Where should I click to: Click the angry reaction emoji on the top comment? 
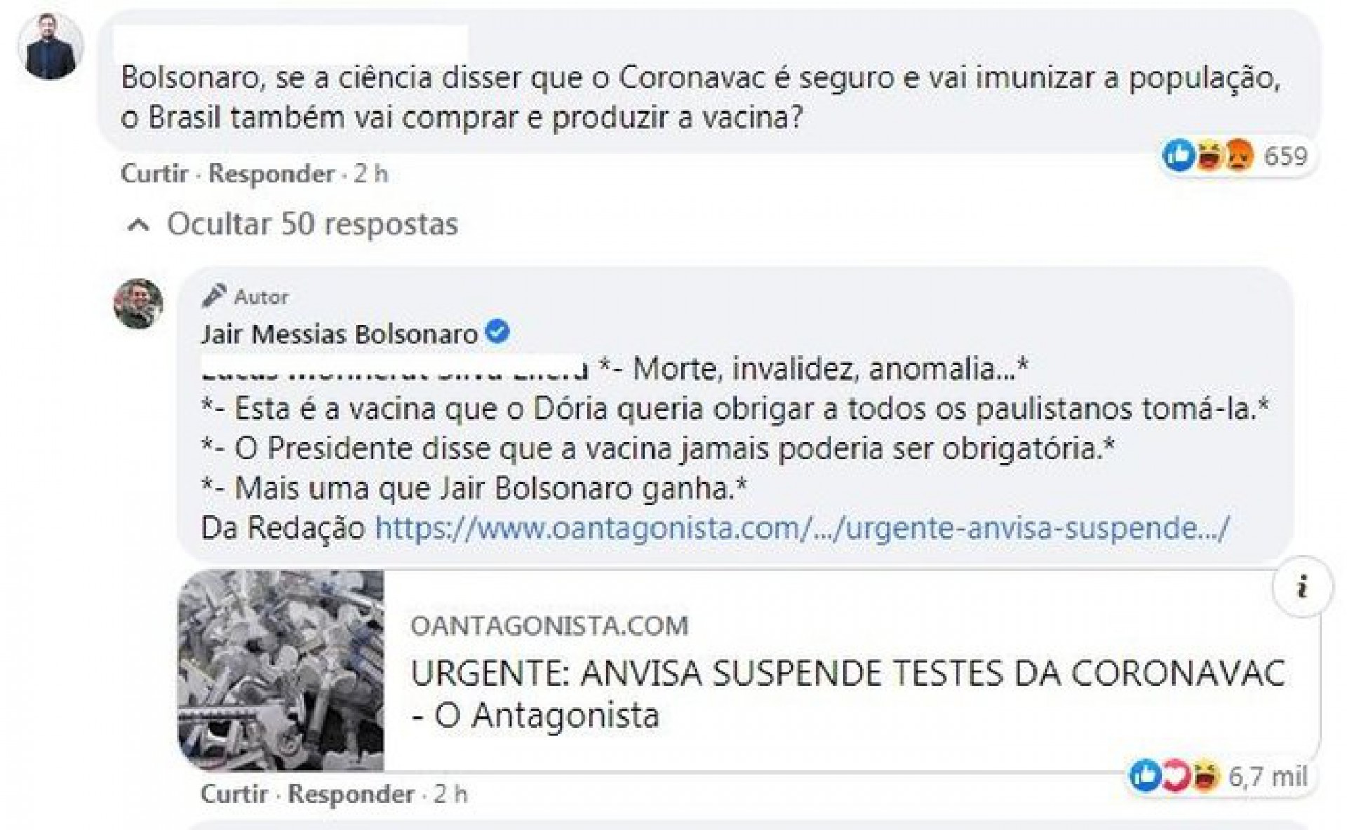(1238, 156)
